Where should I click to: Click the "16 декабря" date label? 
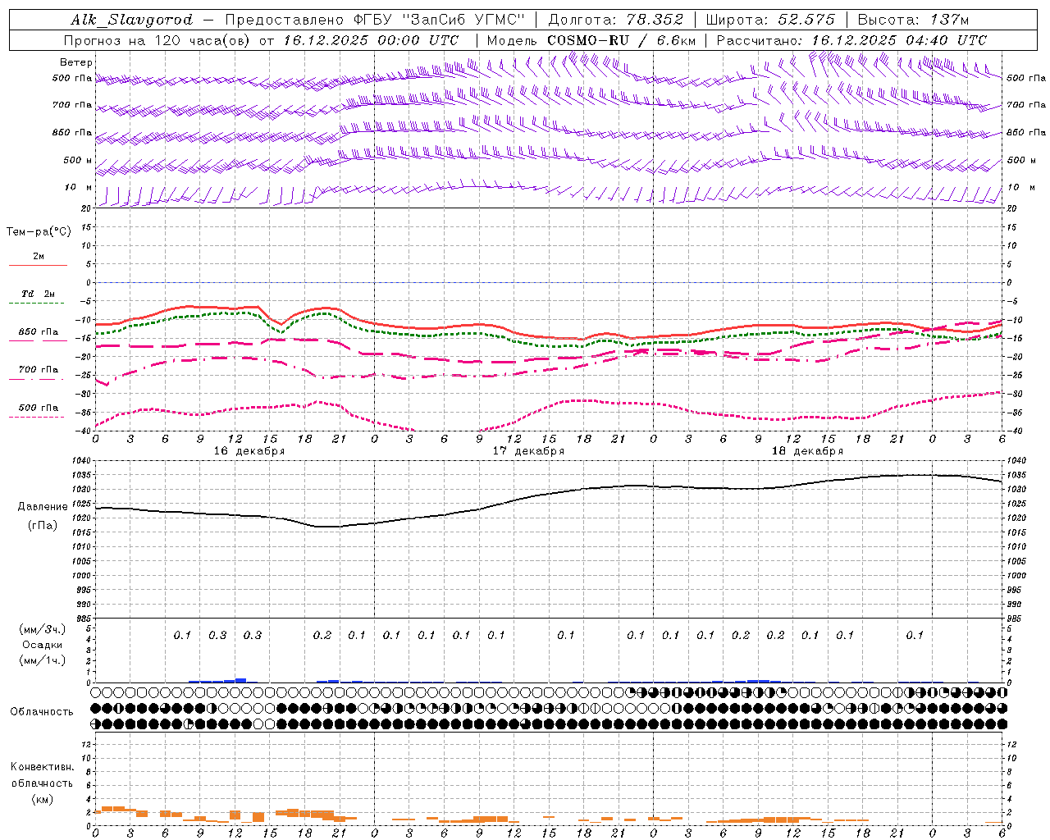click(249, 451)
